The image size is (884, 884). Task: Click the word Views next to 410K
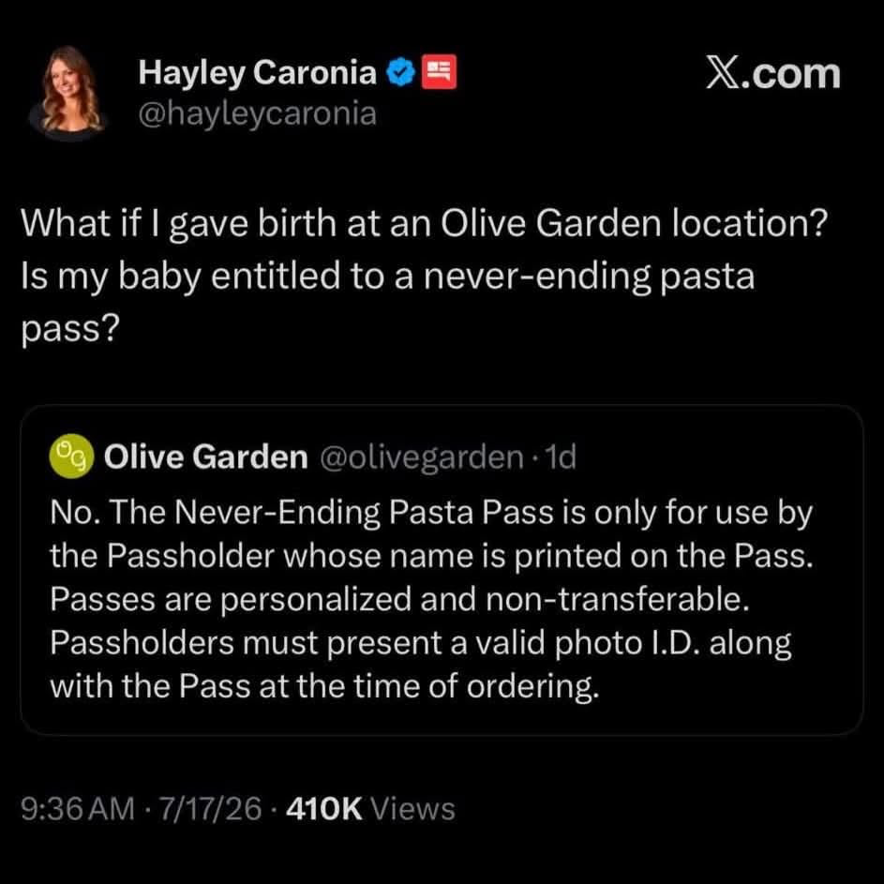coord(413,809)
